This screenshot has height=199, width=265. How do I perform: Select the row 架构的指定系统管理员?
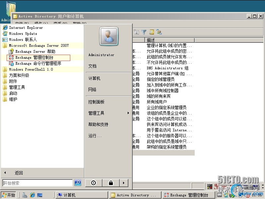pyautogui.click(x=166, y=147)
